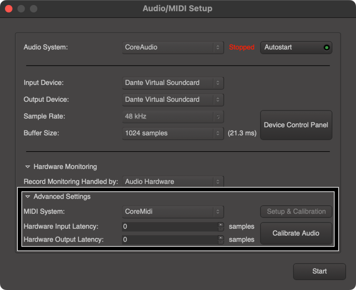This screenshot has height=290, width=356.
Task: Collapse the Advanced Settings section
Action: pos(27,196)
